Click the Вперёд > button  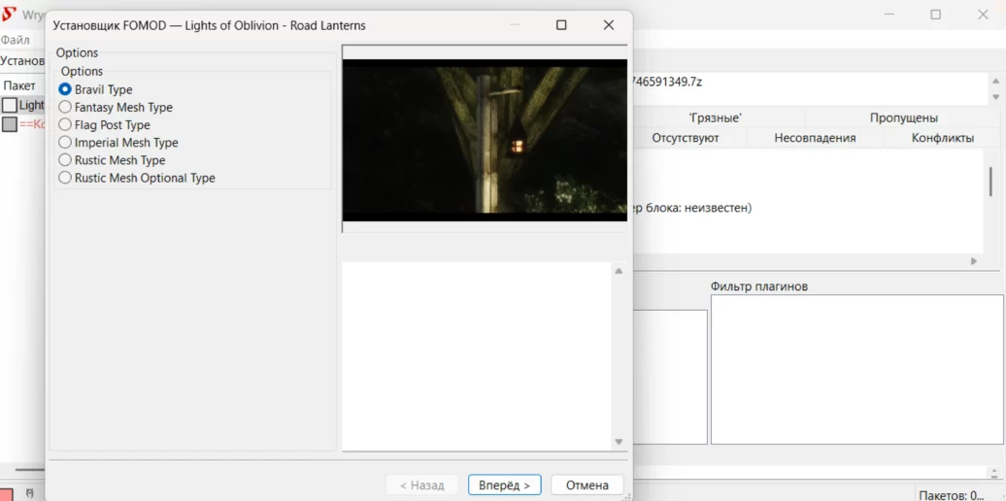coord(504,484)
